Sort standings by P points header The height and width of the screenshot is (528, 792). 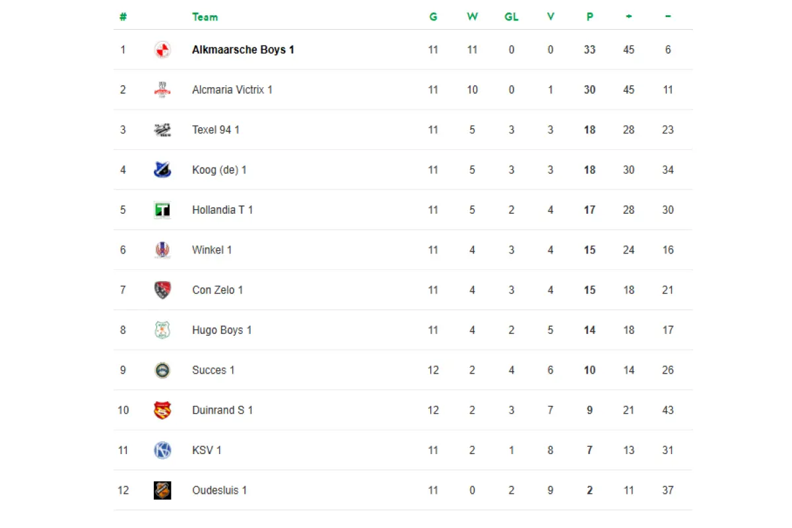click(x=589, y=17)
